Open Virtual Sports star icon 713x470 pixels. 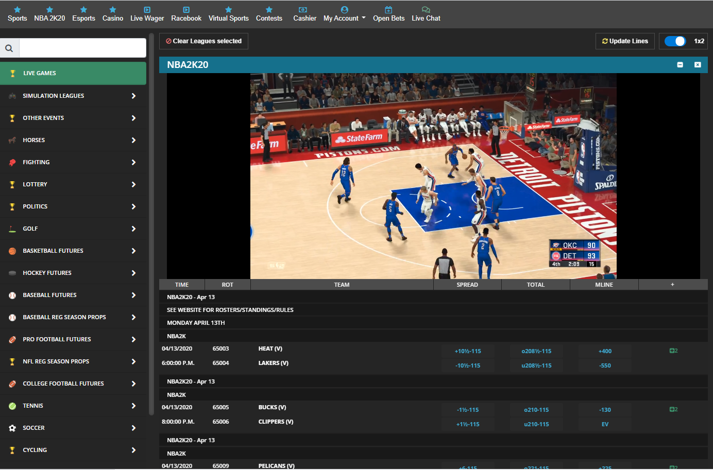228,9
